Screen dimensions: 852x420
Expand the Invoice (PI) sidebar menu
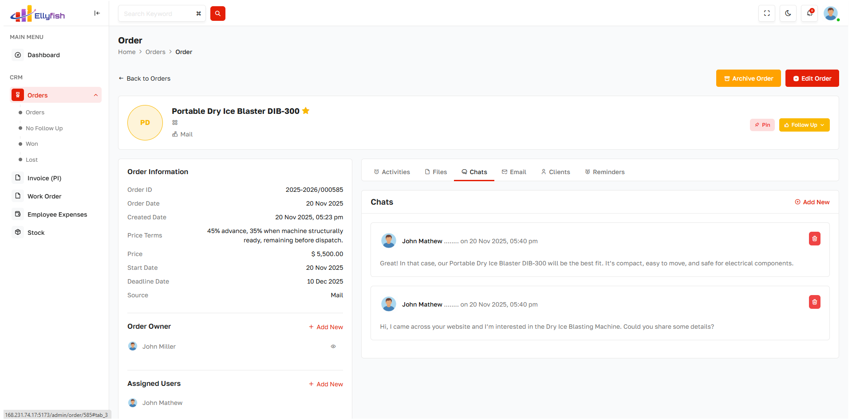(x=44, y=178)
